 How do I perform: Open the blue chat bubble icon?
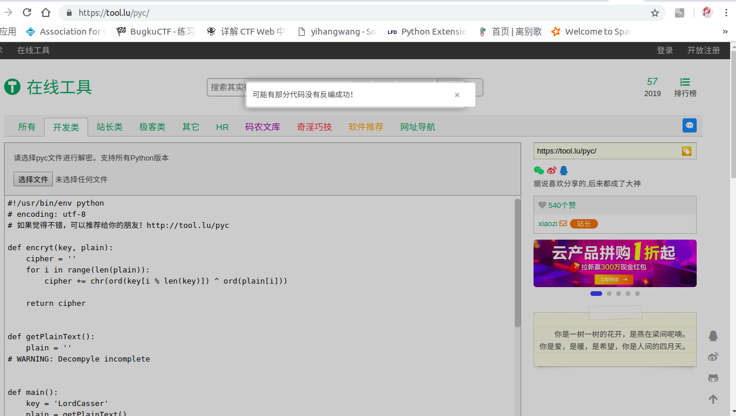click(x=689, y=125)
